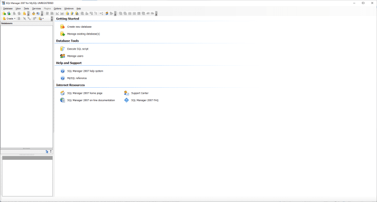The image size is (377, 202).
Task: Click the MySQL reference question-mark icon
Action: 62,78
